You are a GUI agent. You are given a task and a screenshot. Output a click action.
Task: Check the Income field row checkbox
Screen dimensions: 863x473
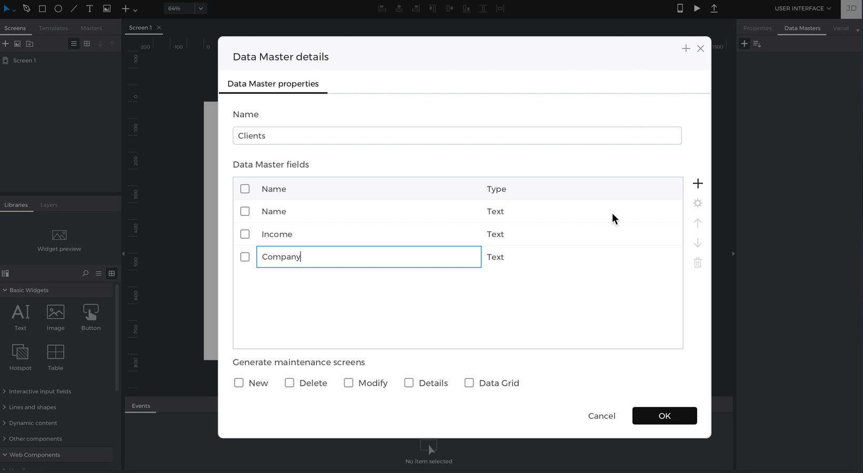[245, 234]
